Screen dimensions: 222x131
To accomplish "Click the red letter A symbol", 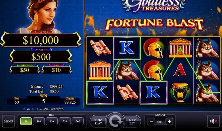I will tap(180, 70).
